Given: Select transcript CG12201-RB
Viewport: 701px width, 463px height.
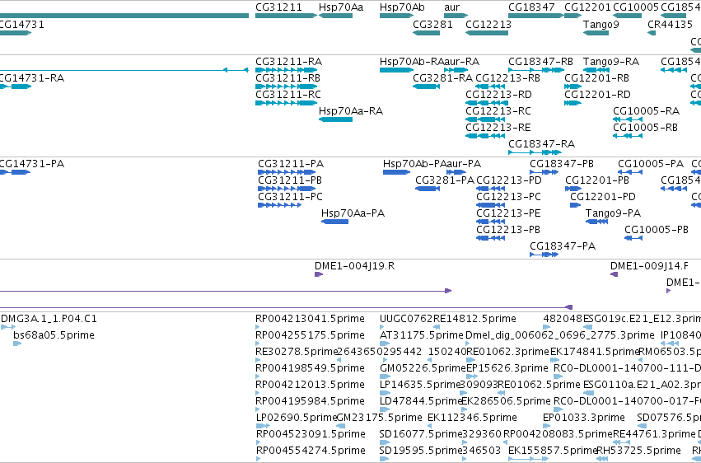Looking at the screenshot, I should (573, 87).
